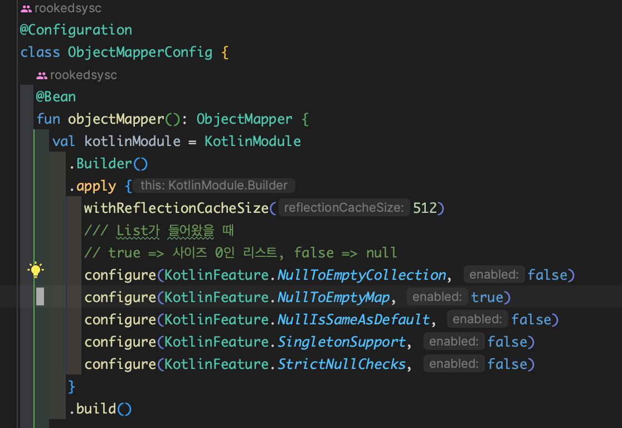Image resolution: width=622 pixels, height=428 pixels.
Task: Click the 'this: KotlinModule.Builder' inlay hint
Action: (x=214, y=186)
